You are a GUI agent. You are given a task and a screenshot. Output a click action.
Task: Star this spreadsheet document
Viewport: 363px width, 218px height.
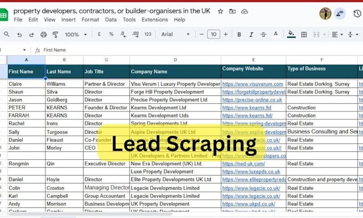(x=220, y=11)
